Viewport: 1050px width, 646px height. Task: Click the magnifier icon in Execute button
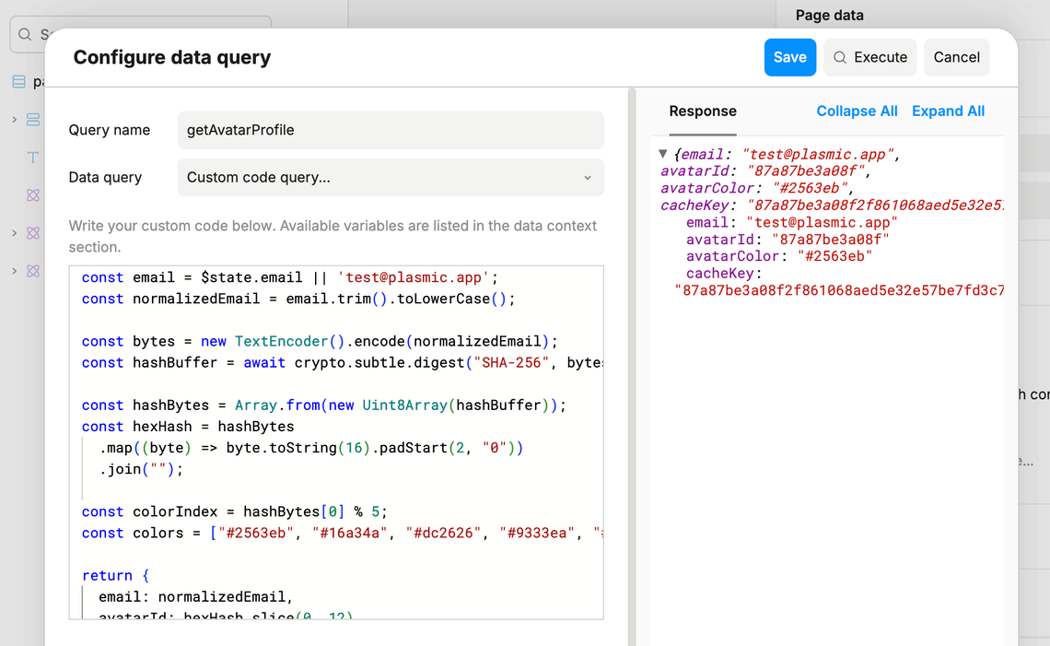click(840, 58)
